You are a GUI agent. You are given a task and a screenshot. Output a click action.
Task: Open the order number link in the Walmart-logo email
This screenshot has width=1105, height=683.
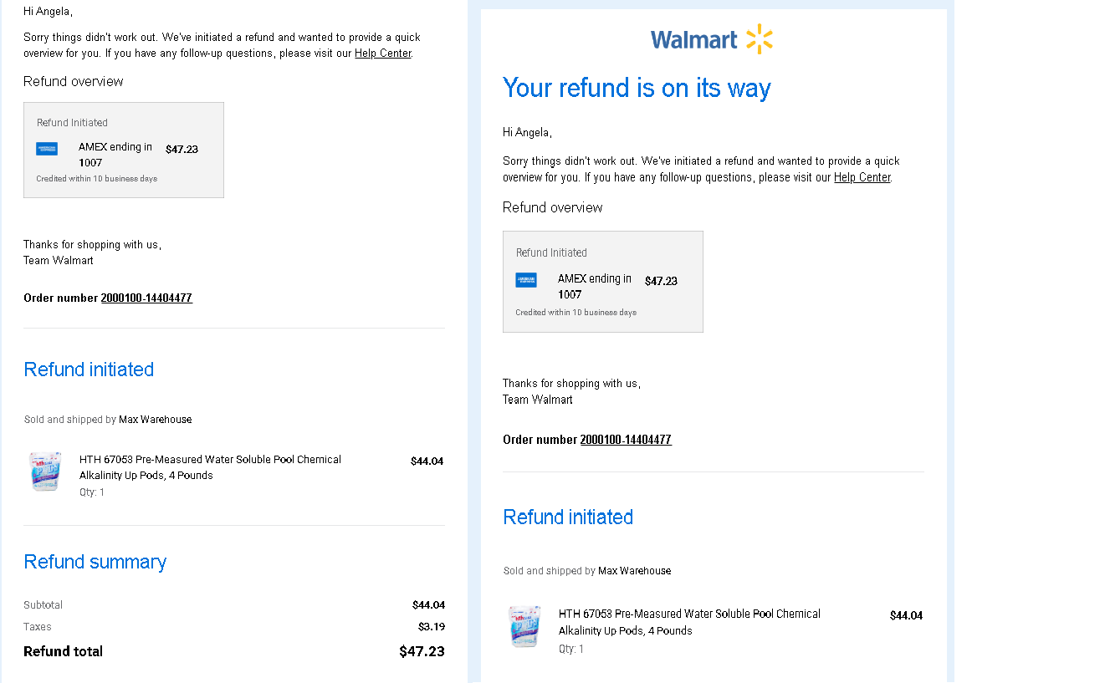pos(626,439)
